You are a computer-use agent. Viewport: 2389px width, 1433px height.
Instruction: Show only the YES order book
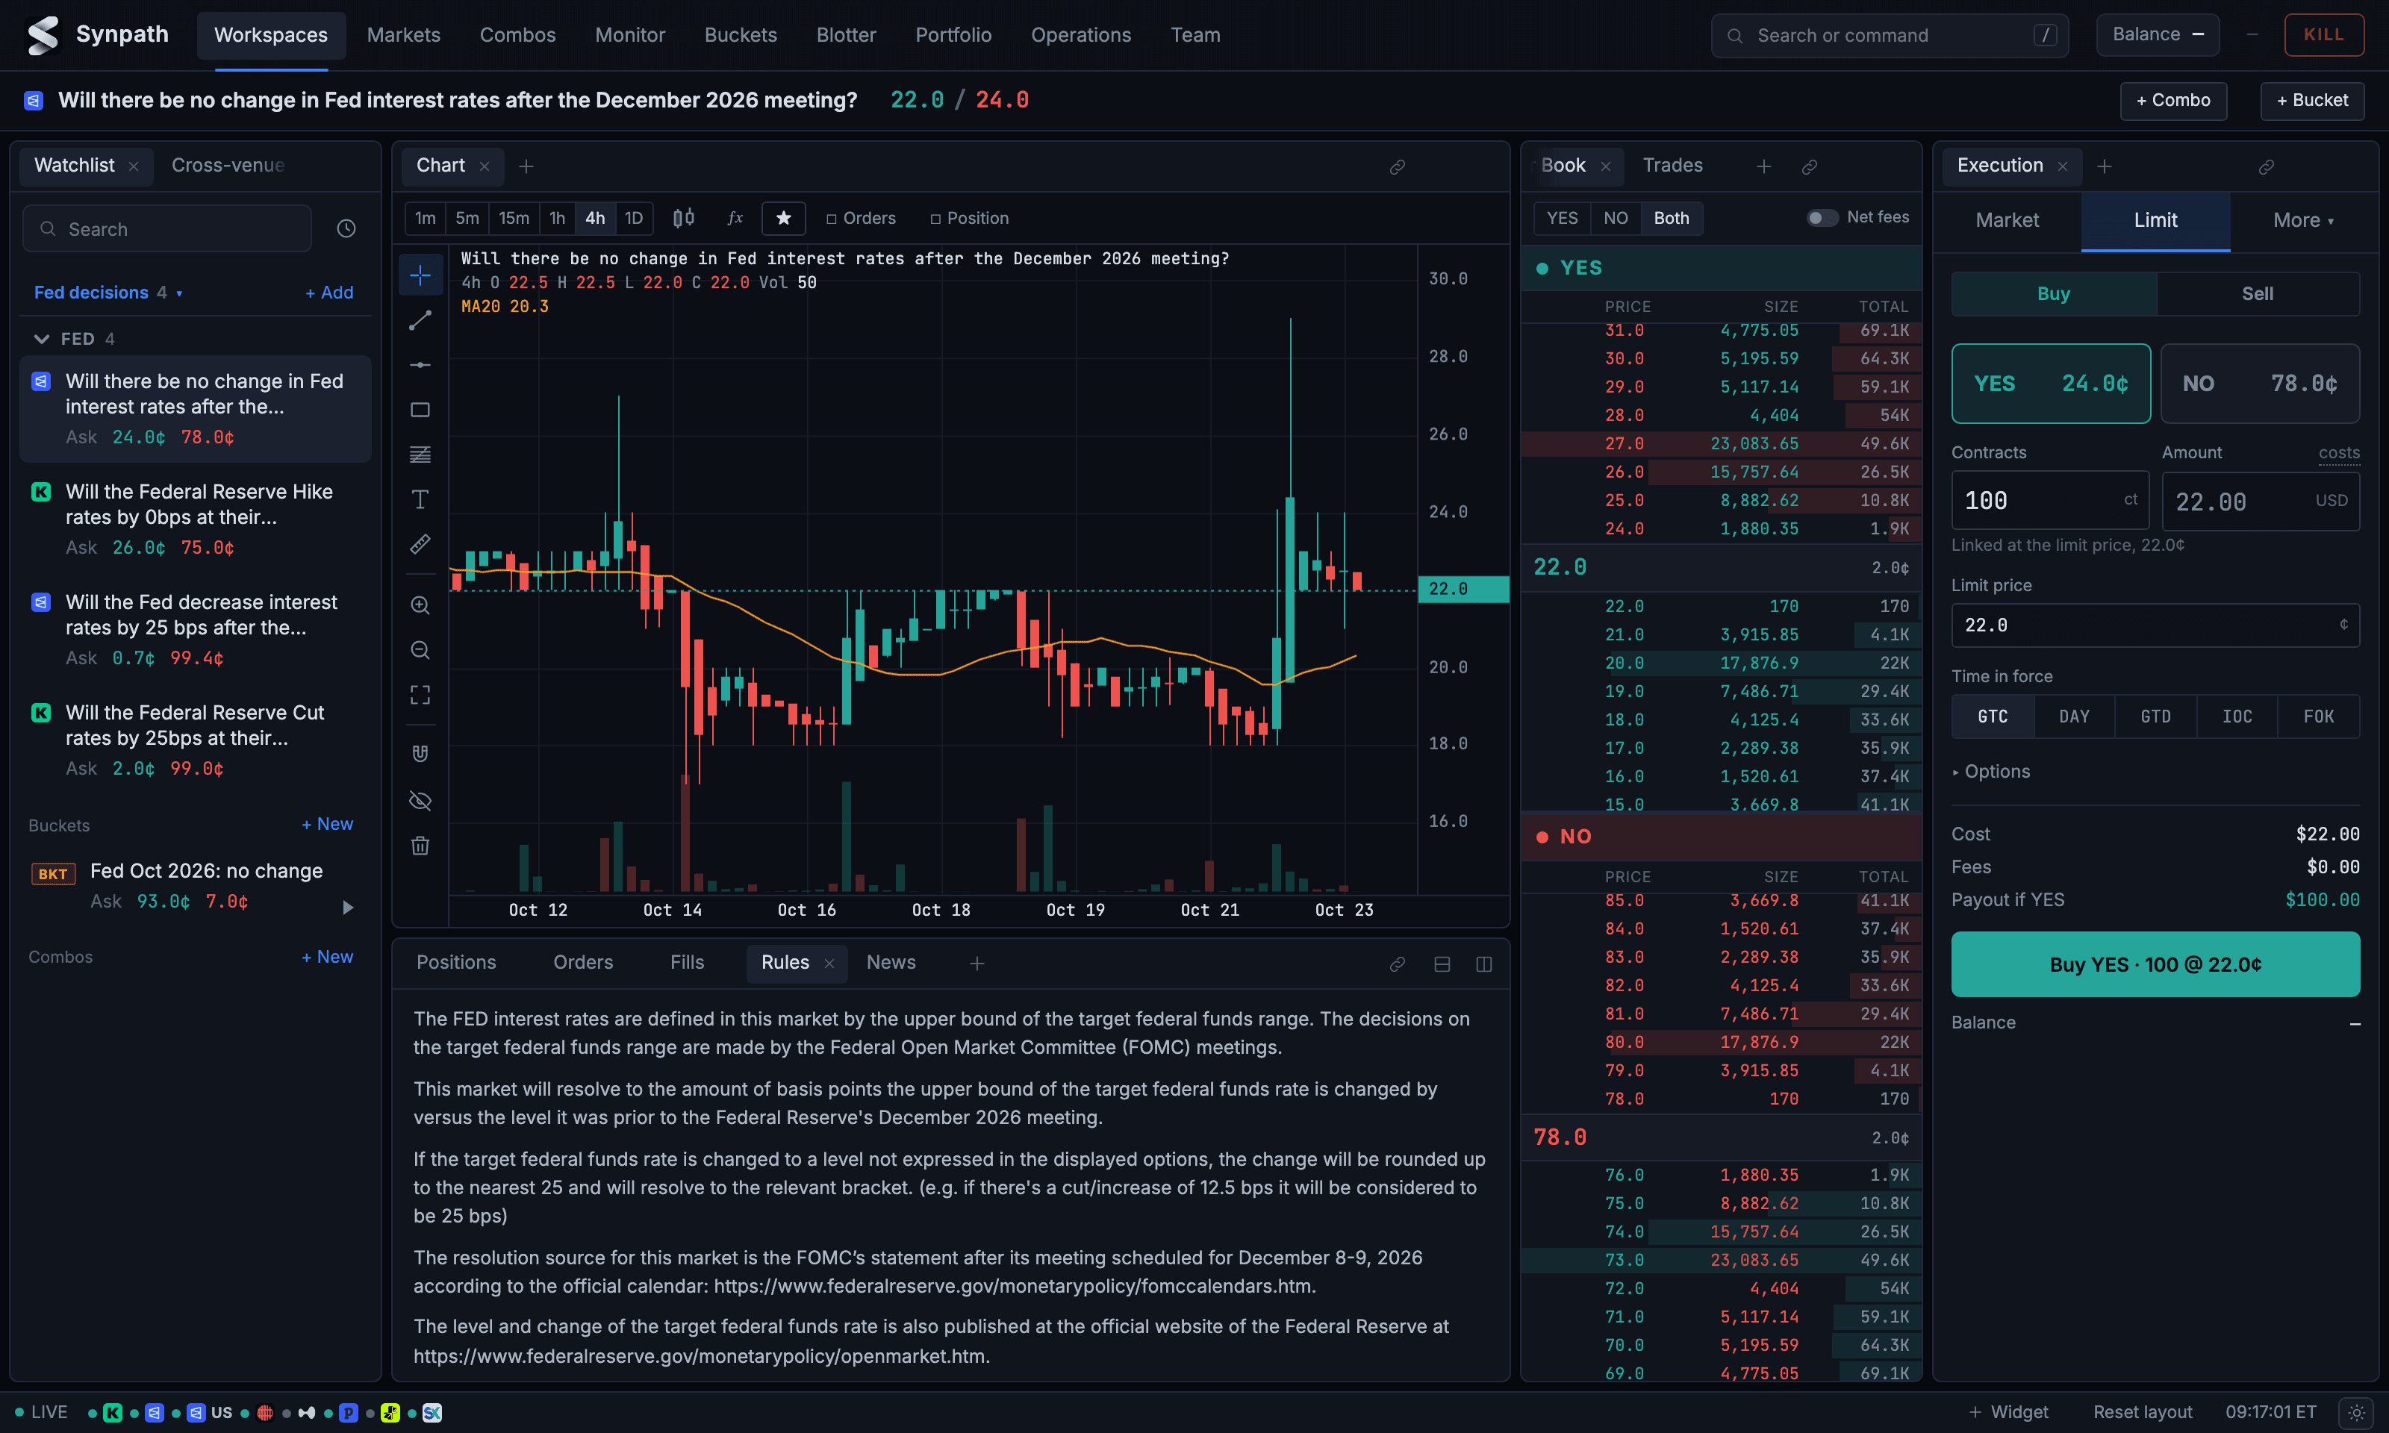(x=1563, y=218)
